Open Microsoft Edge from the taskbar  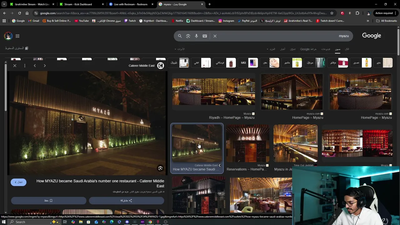(112, 222)
